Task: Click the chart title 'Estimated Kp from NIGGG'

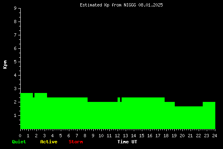Action: pos(108,5)
